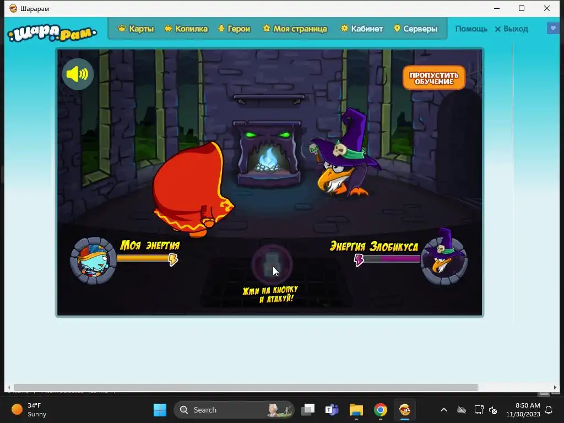The width and height of the screenshot is (564, 423).
Task: Mute the game sound speaker icon
Action: (x=78, y=74)
